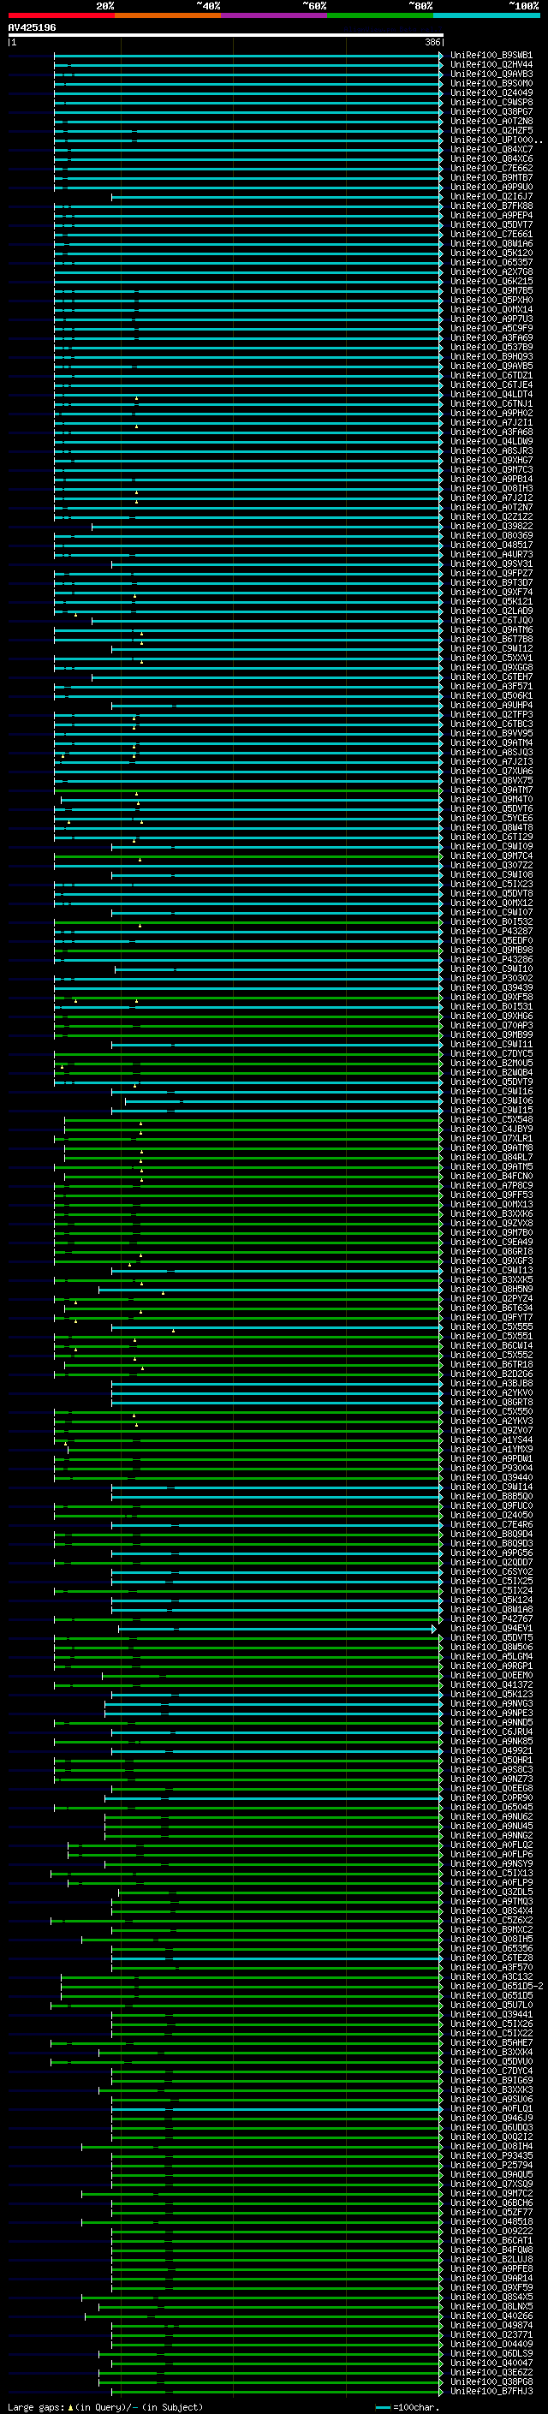Select hit UniRef100_Q0MX14
Screen dimensions: 548x2414
click(491, 309)
